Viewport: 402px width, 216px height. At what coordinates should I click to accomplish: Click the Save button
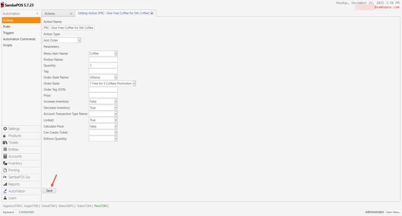click(49, 190)
